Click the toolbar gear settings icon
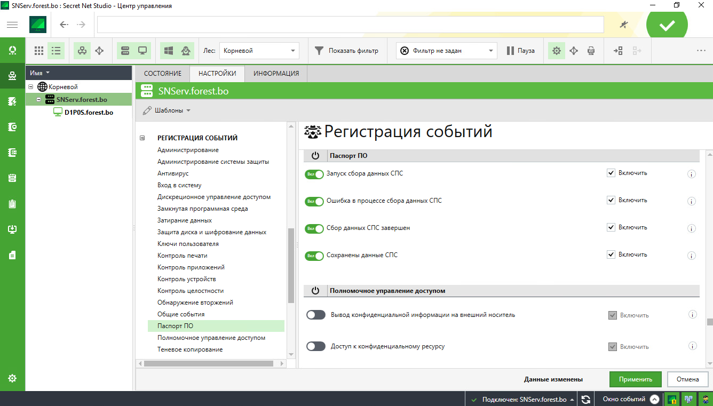Viewport: 713px width, 406px height. 557,51
